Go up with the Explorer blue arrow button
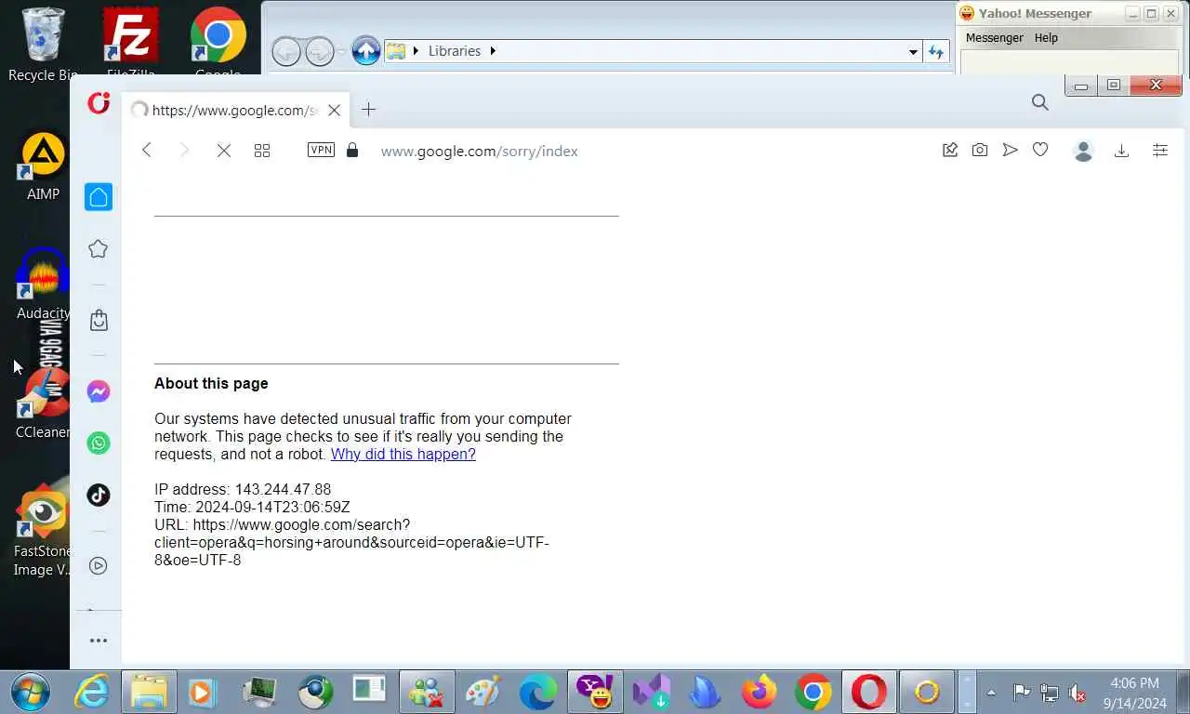1190x714 pixels. pyautogui.click(x=366, y=51)
